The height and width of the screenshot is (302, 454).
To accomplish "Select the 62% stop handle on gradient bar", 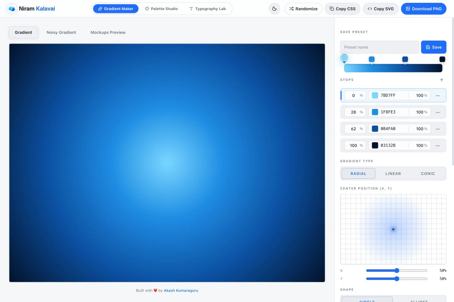I will point(405,59).
